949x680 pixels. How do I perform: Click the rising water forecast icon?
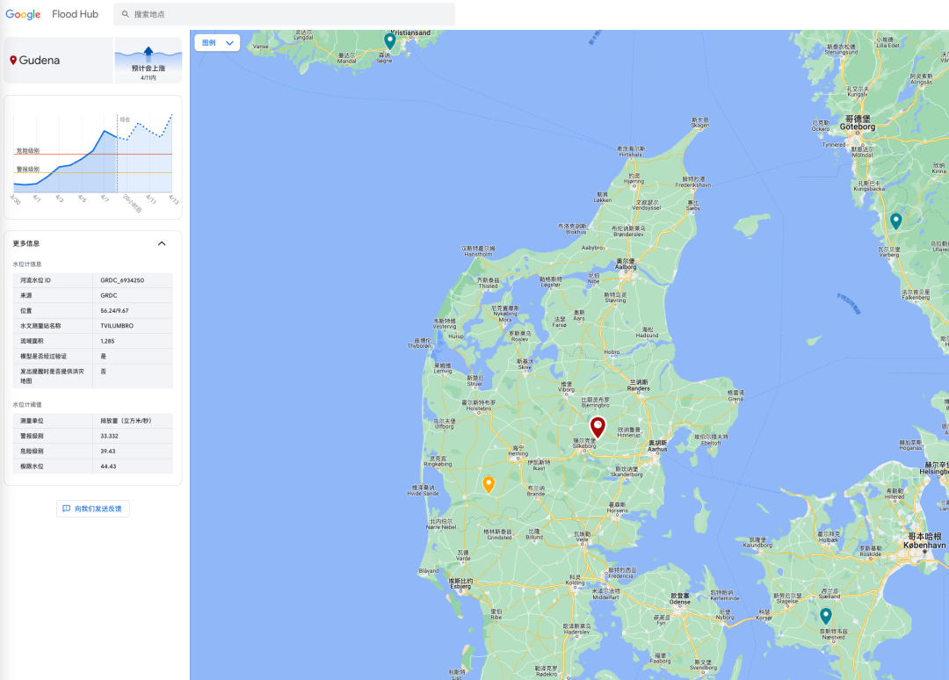click(149, 52)
